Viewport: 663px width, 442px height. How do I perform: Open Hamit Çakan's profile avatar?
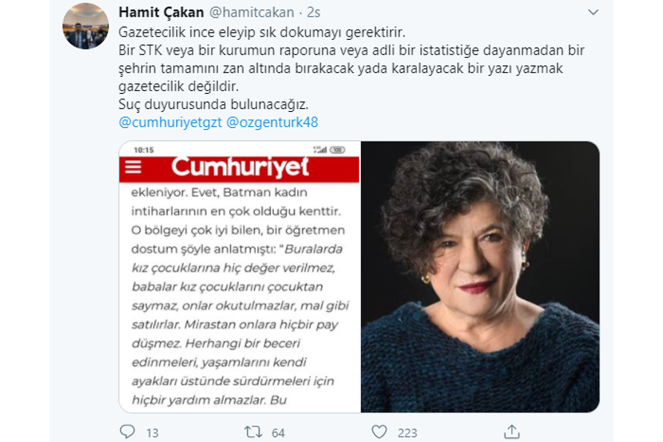click(85, 26)
